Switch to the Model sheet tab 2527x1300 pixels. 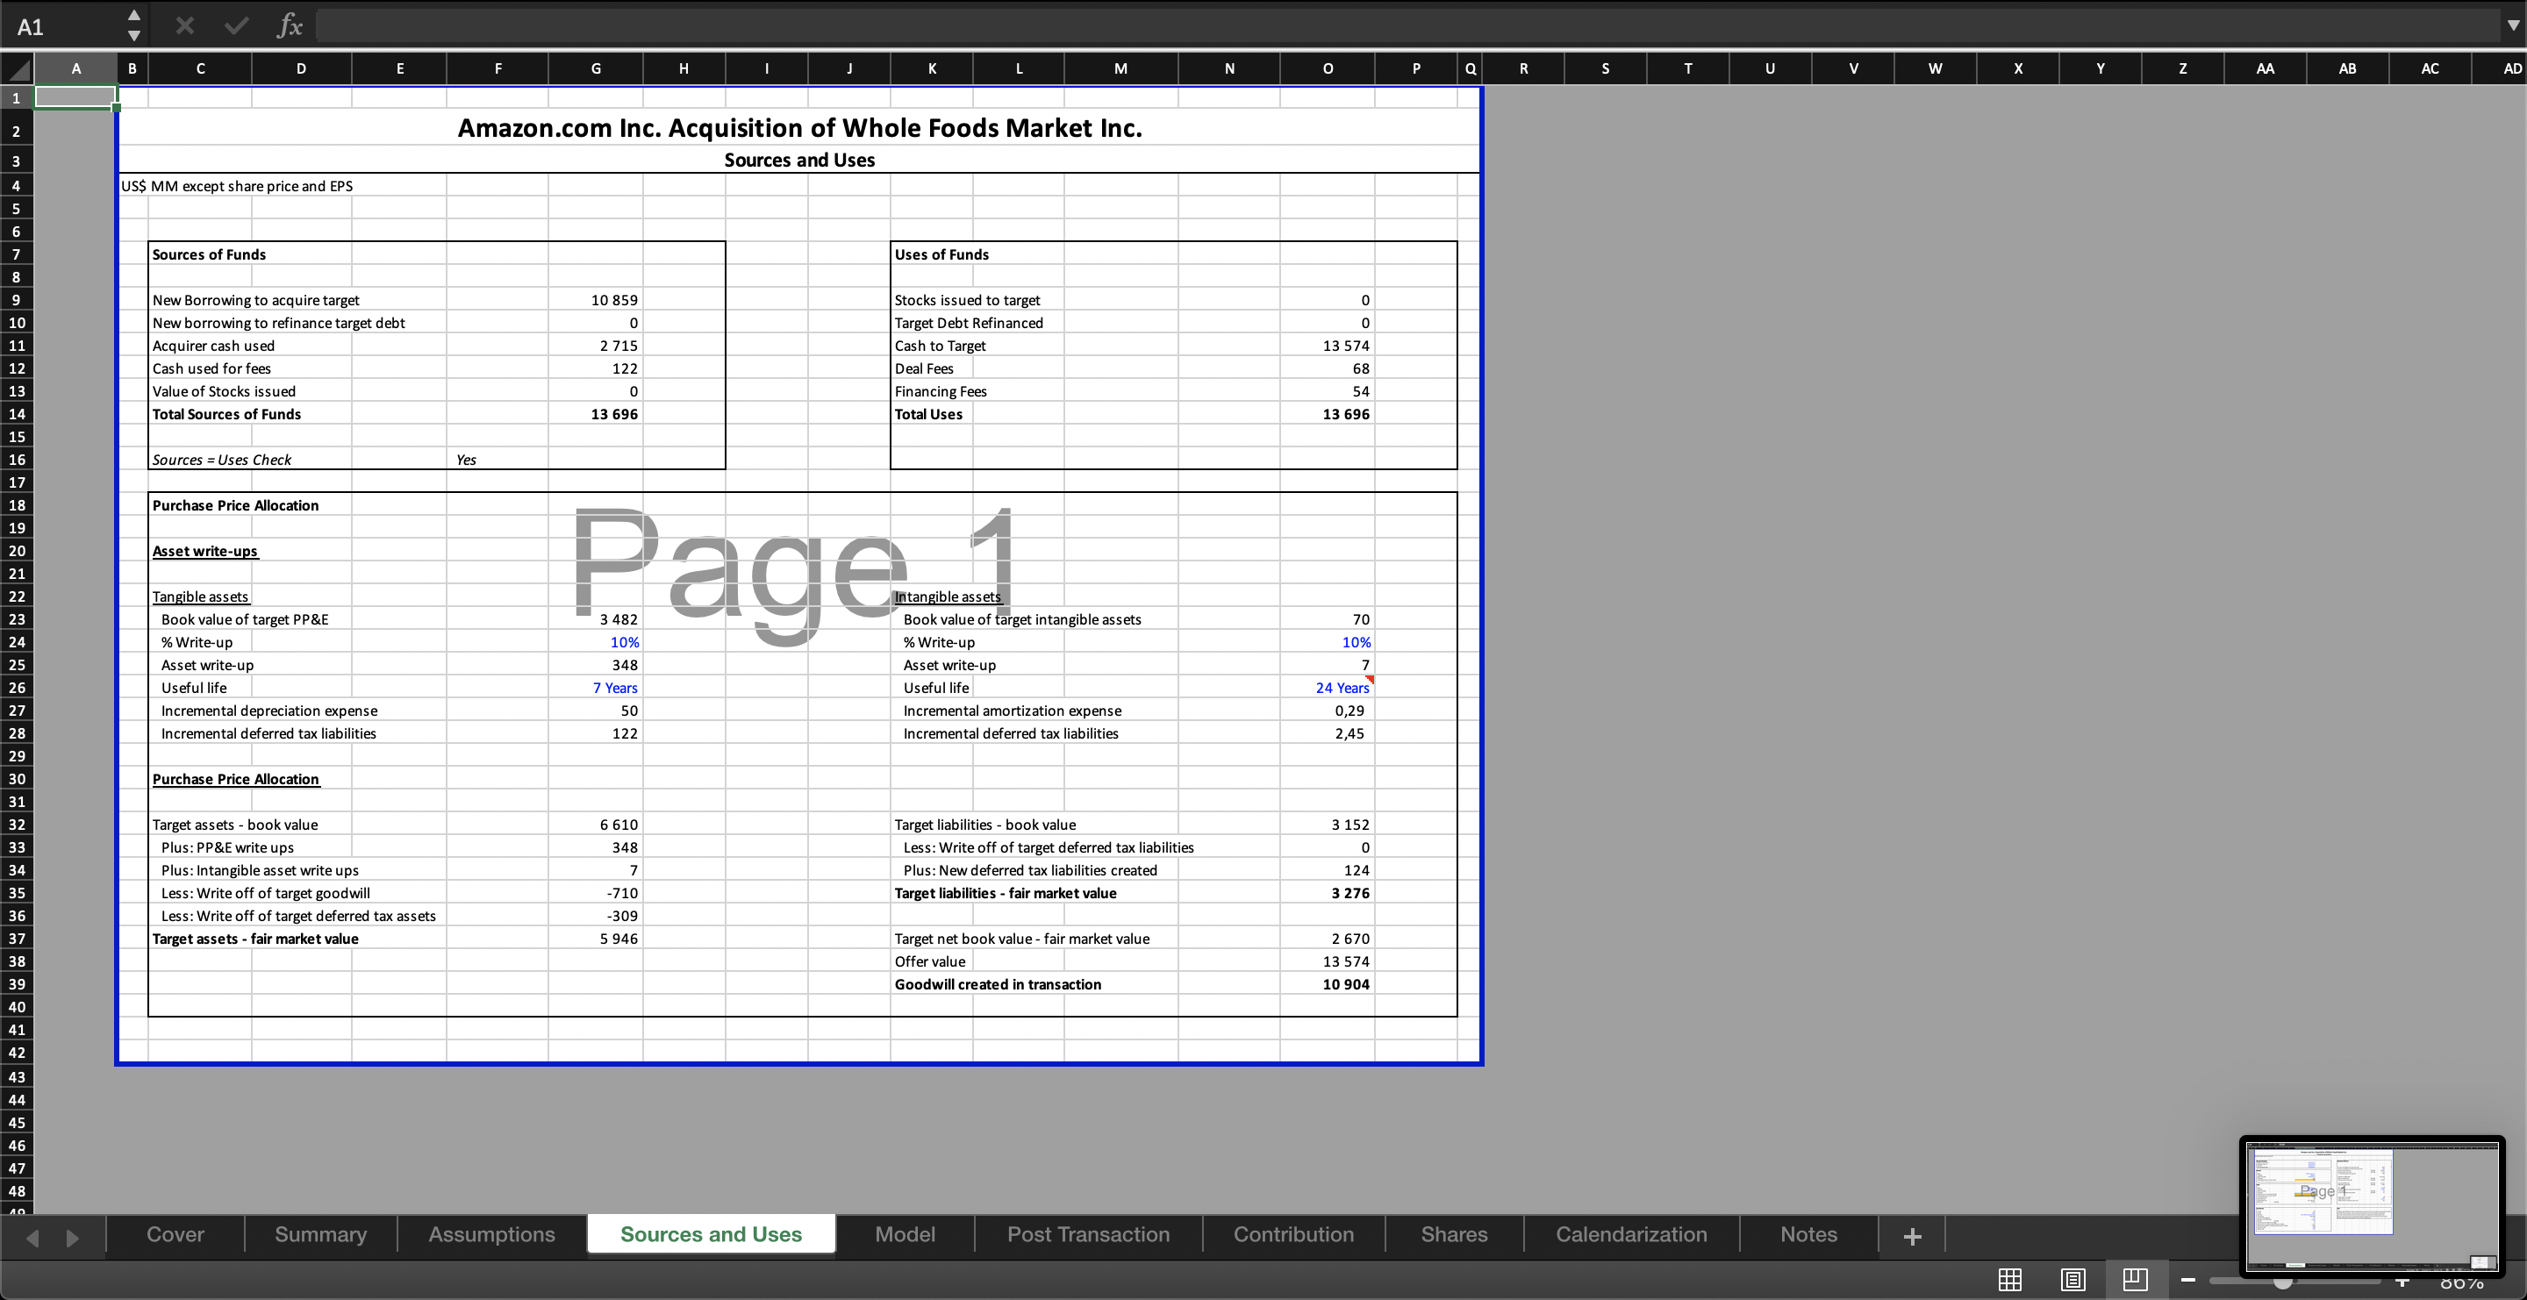point(905,1234)
